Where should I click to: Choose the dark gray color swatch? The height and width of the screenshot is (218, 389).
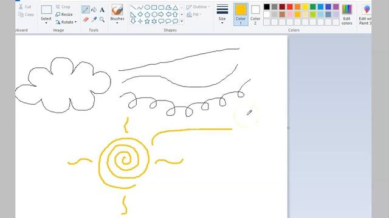(x=274, y=7)
